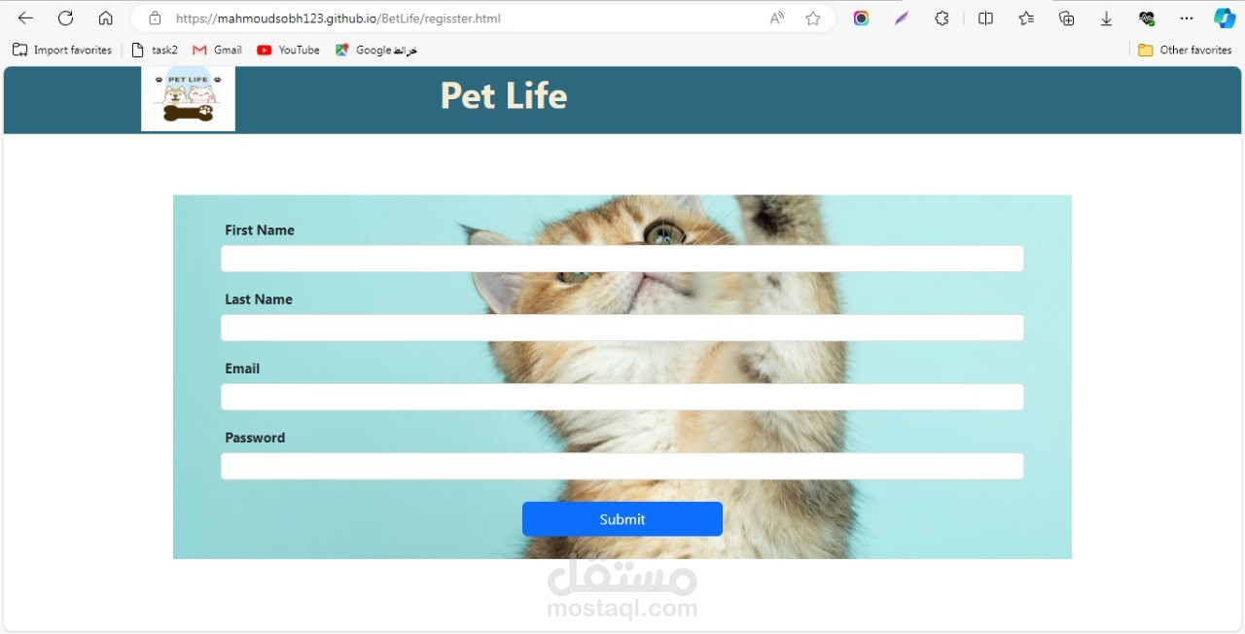Show the Downloads icon panel
Screen dimensions: 1245x634
(x=1107, y=18)
